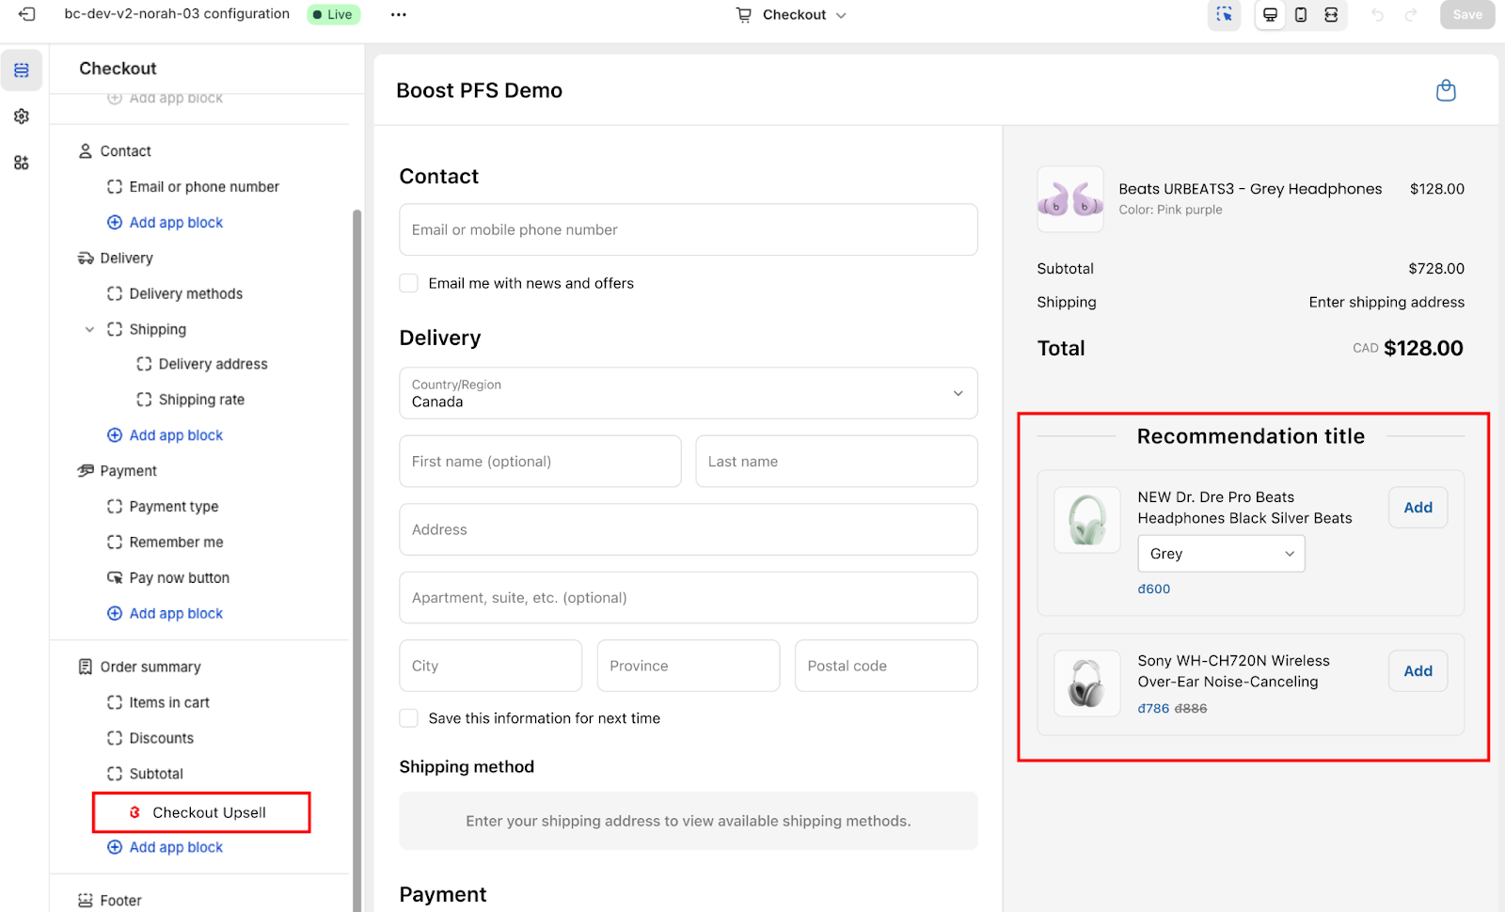Viewport: 1505px width, 912px height.
Task: Click the Footer section icon
Action: [x=86, y=901]
